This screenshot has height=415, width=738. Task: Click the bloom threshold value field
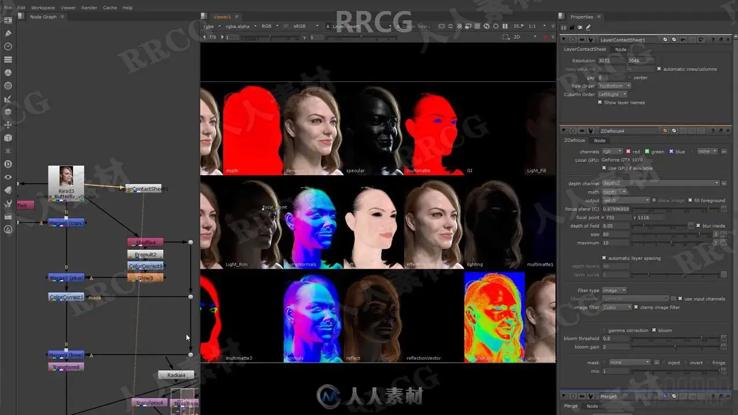click(x=615, y=339)
